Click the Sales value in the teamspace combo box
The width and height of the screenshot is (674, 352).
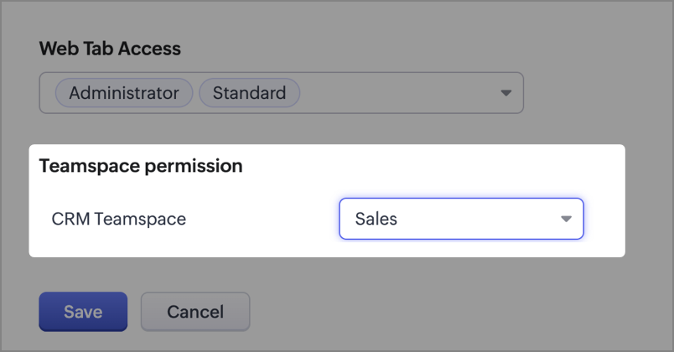pos(376,220)
